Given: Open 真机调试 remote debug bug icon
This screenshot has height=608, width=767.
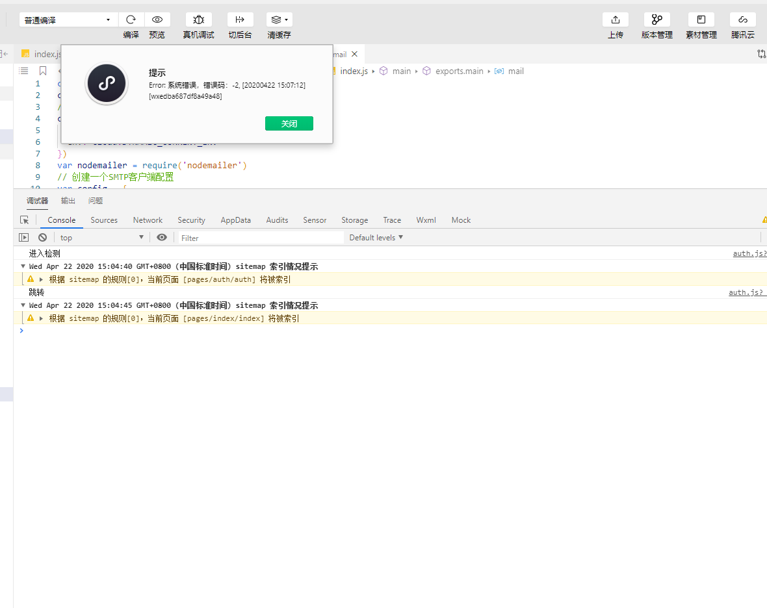Looking at the screenshot, I should coord(199,19).
